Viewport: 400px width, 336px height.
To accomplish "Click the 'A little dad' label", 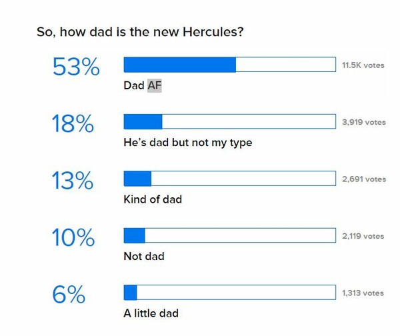I will tap(151, 313).
